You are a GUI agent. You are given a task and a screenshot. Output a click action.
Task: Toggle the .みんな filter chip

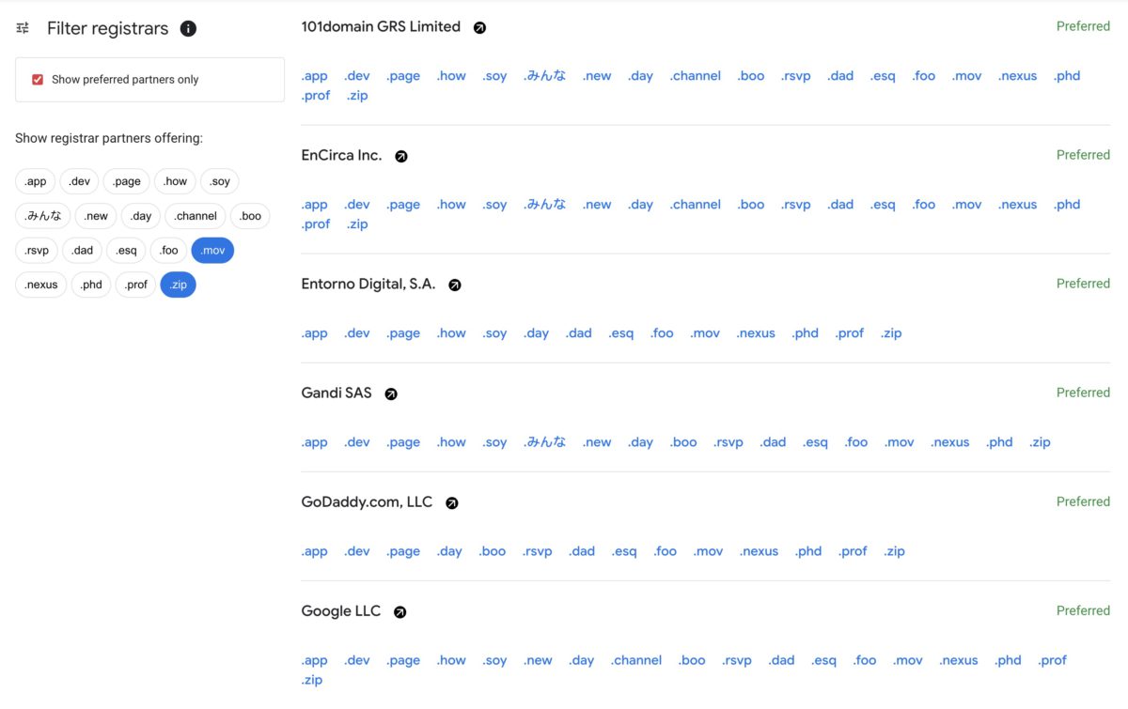tap(43, 216)
